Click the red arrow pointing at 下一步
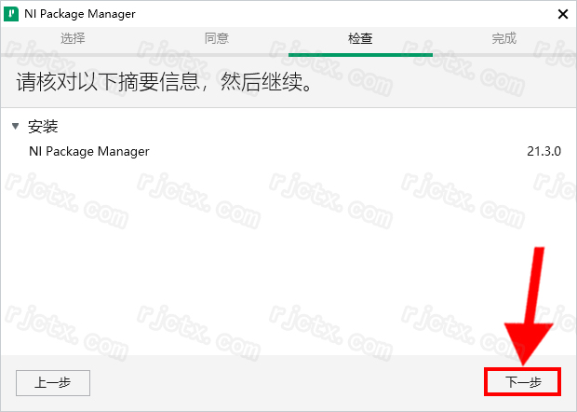Image resolution: width=577 pixels, height=412 pixels. [x=529, y=306]
